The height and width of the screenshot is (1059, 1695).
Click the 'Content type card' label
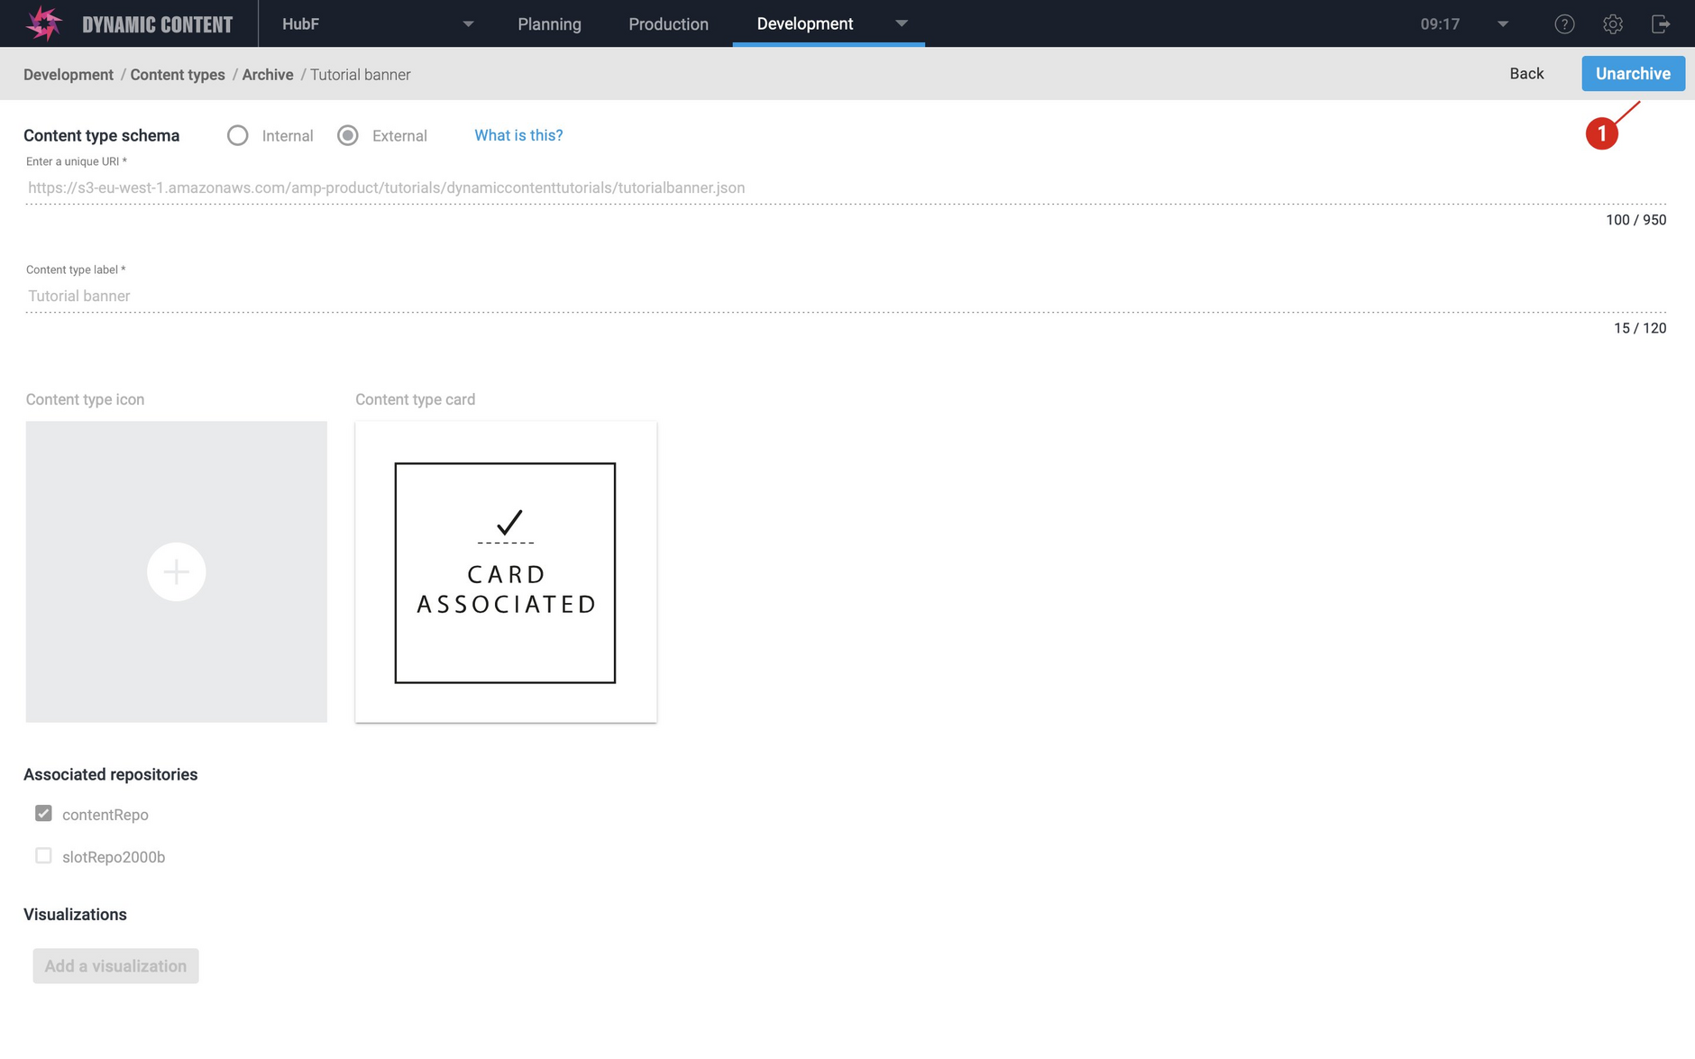tap(415, 399)
